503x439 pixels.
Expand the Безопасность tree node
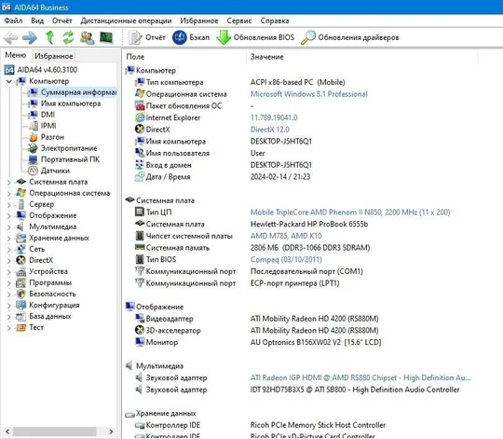coord(8,295)
